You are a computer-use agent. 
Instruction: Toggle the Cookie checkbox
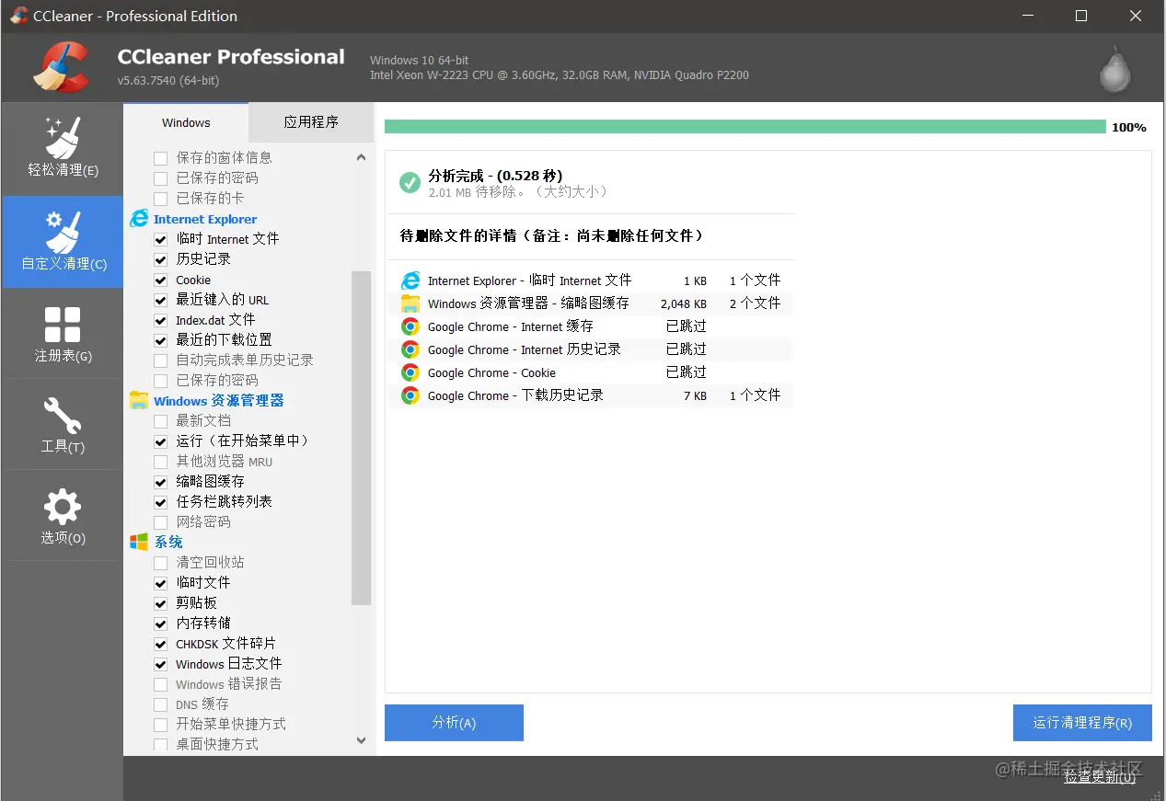(161, 280)
